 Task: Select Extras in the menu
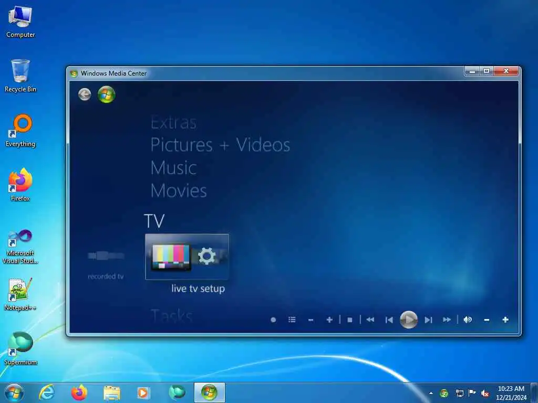click(x=173, y=123)
